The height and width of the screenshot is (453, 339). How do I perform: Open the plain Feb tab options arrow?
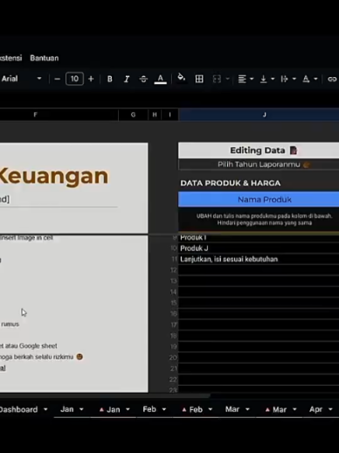point(164,409)
